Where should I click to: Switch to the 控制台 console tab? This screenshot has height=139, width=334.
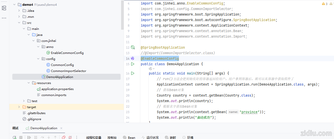tap(112, 137)
